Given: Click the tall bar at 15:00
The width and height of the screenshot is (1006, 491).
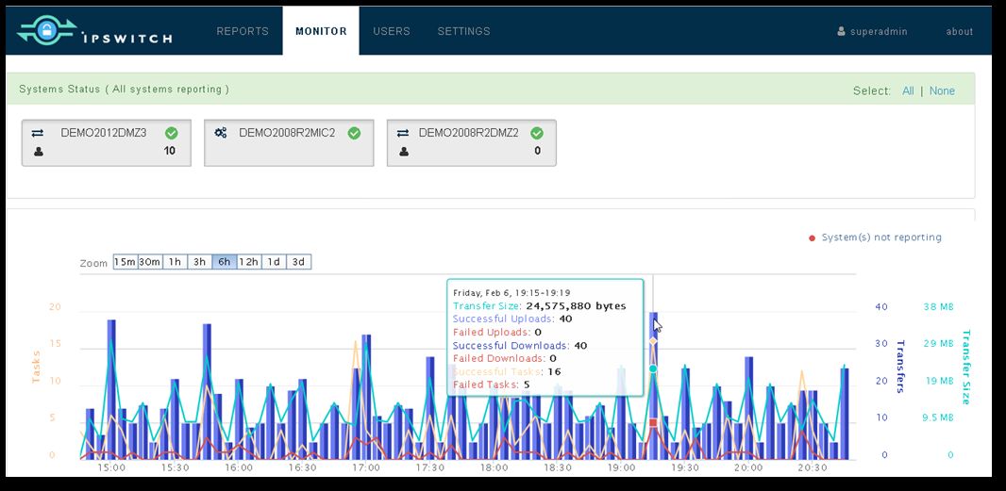Looking at the screenshot, I should pos(111,386).
